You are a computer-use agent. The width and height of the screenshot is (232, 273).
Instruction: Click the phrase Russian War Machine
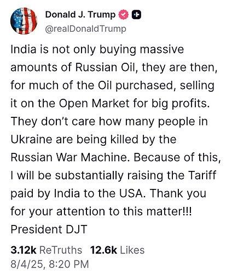point(69,157)
